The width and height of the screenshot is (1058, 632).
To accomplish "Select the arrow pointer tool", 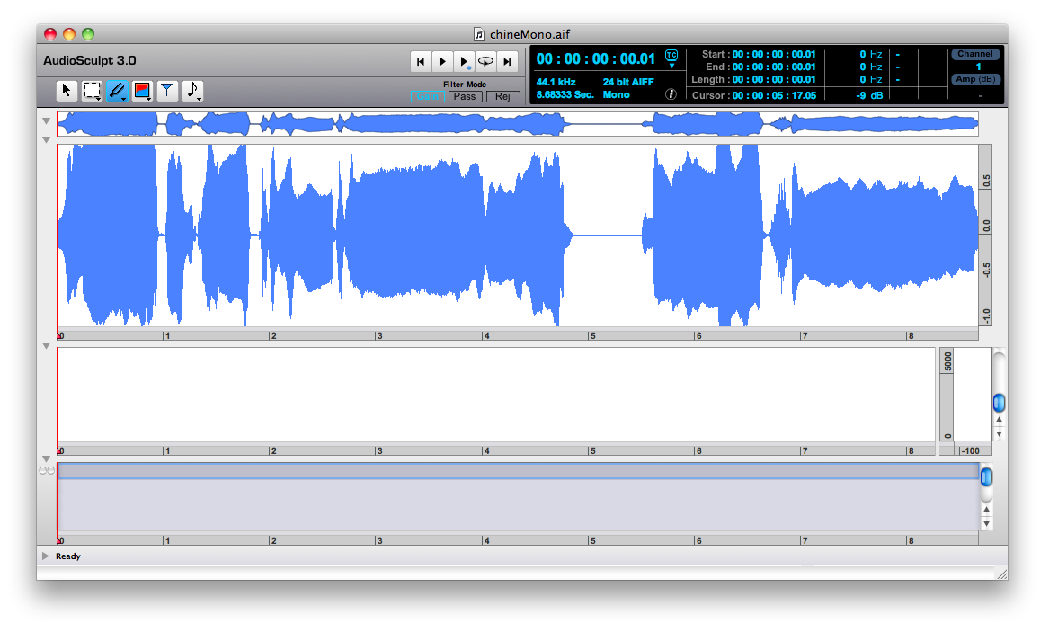I will 67,91.
